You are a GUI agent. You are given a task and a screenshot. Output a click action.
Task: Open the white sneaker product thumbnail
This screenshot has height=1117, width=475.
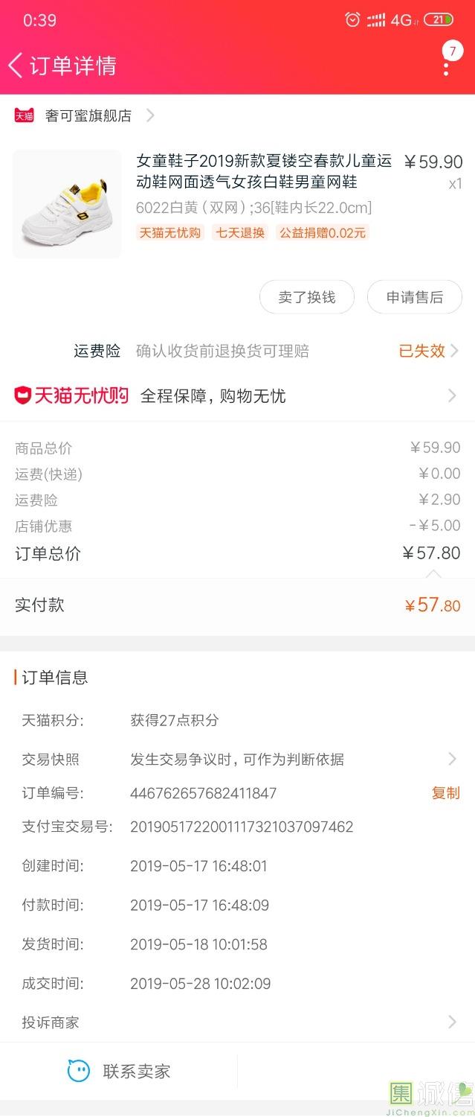click(x=67, y=204)
